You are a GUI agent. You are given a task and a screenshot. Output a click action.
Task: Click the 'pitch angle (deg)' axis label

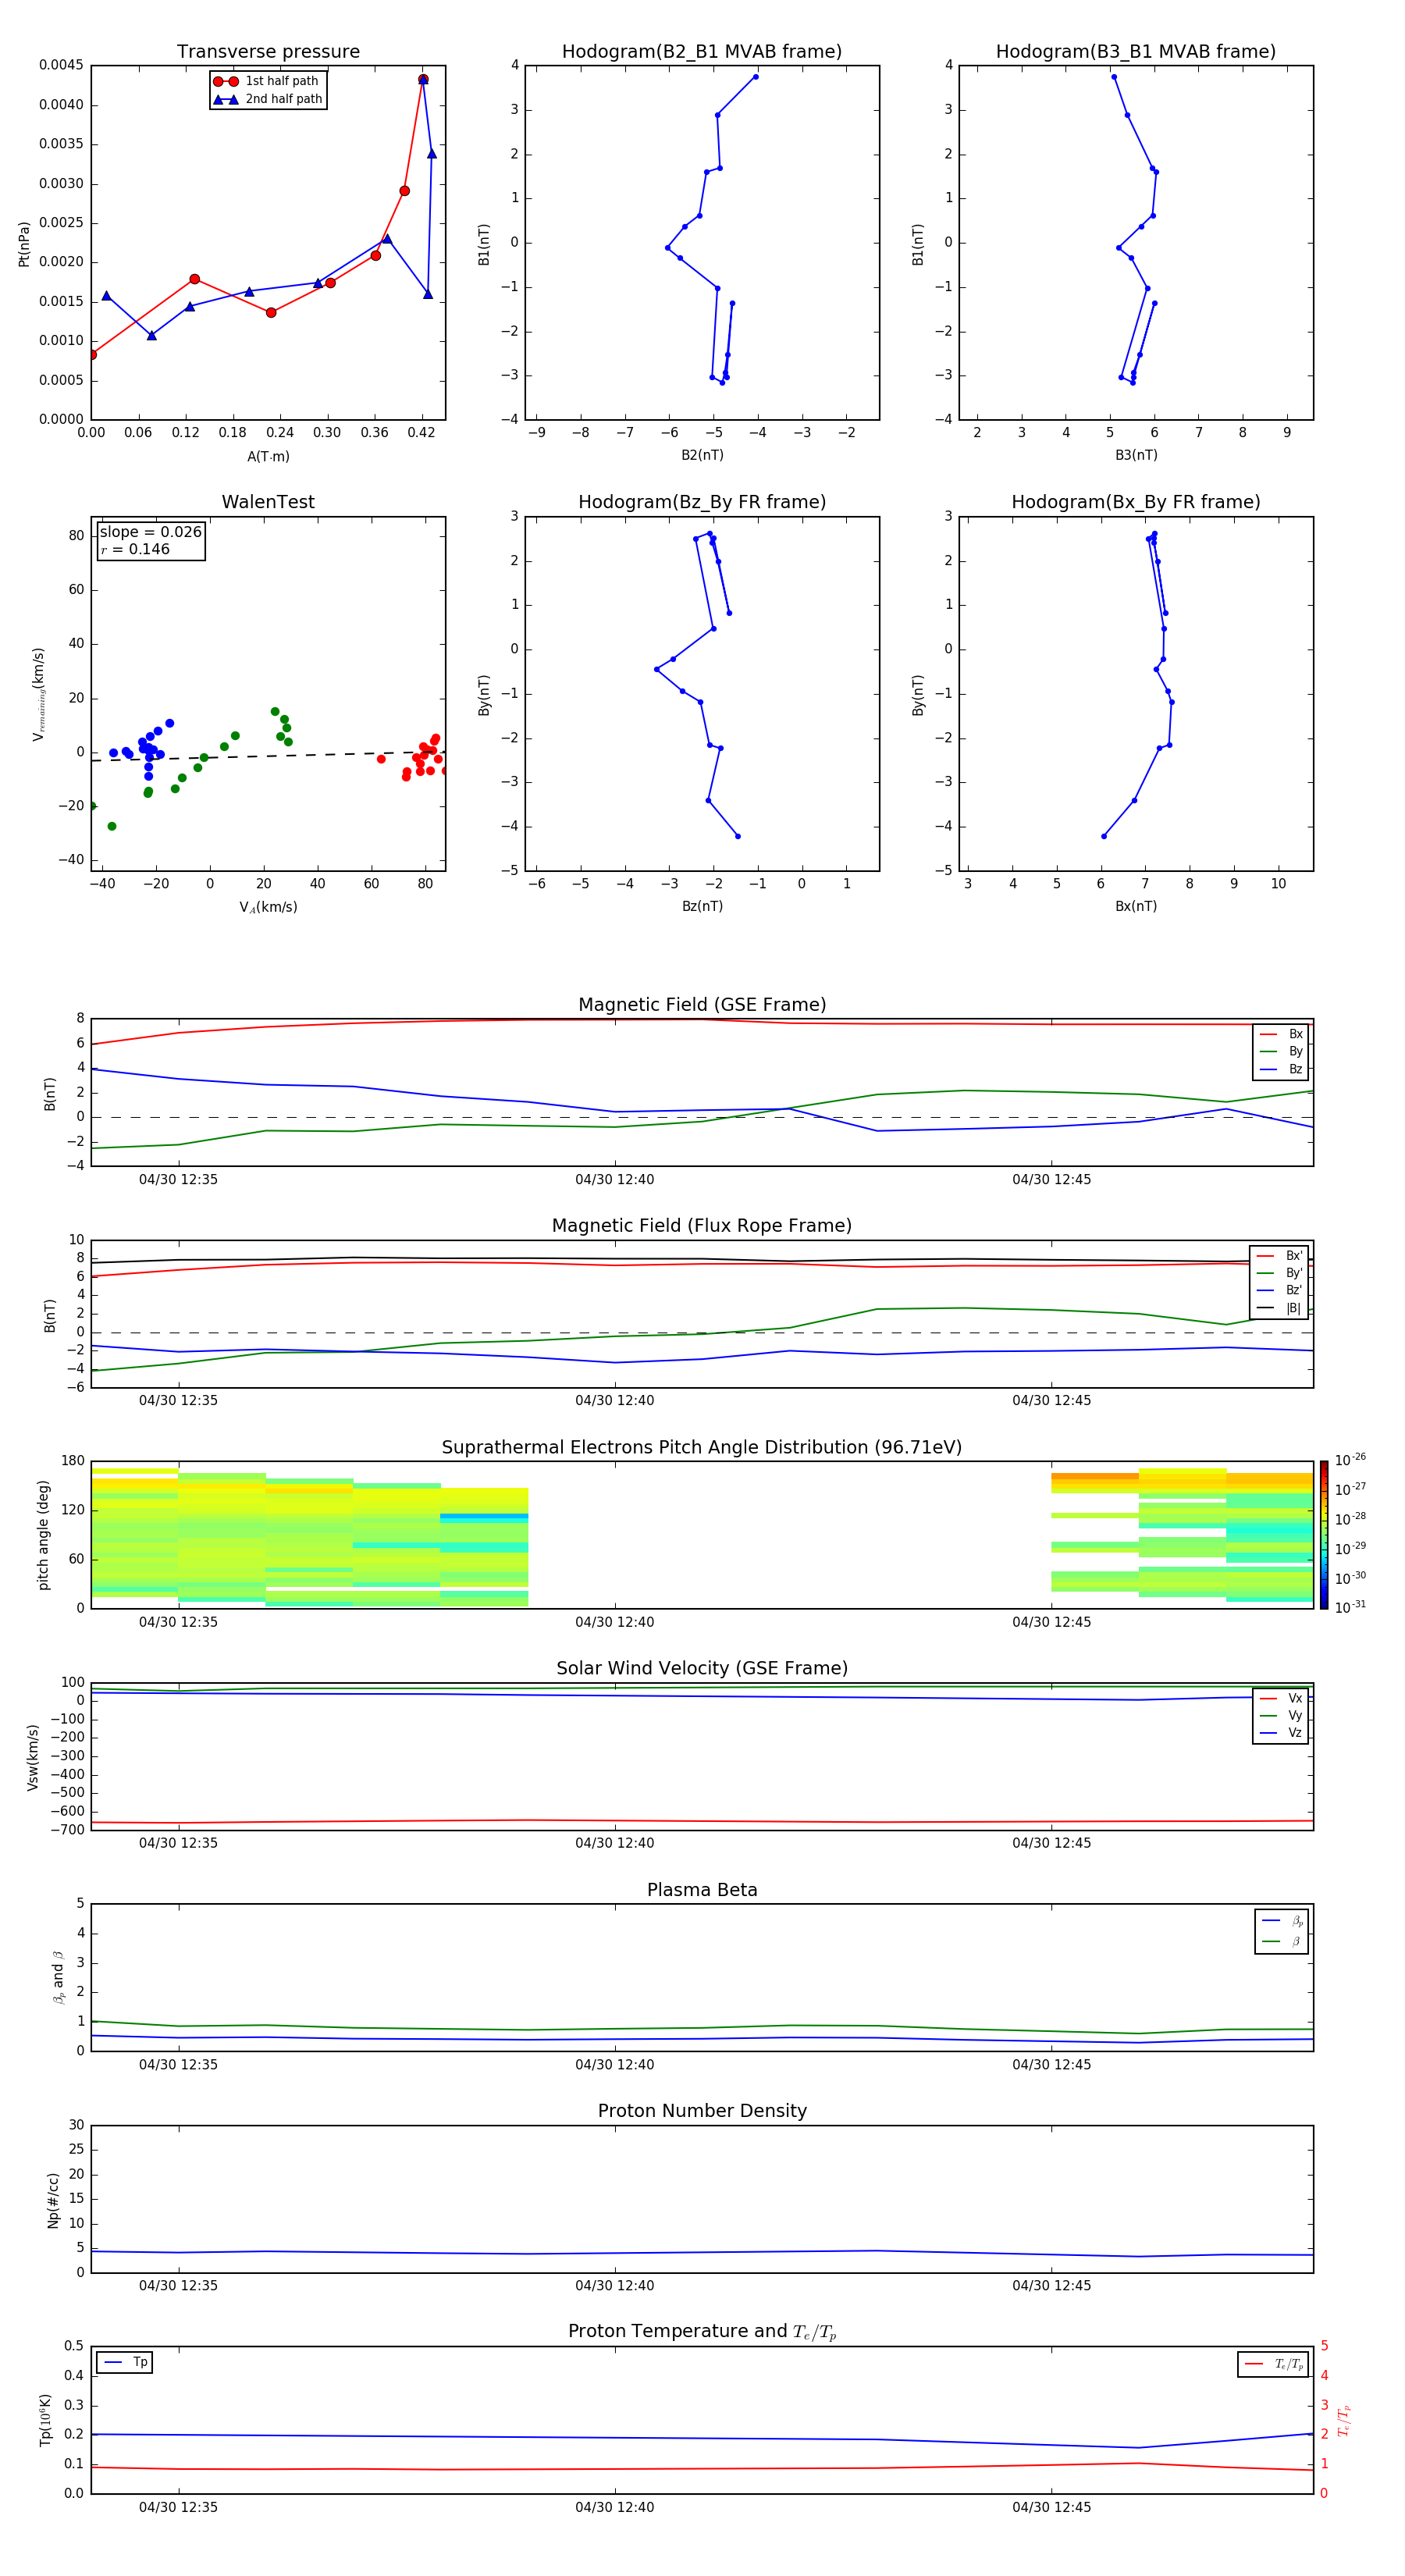coord(43,1535)
